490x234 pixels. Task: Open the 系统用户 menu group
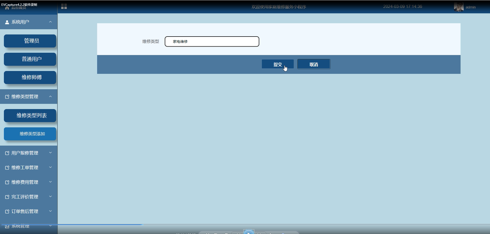[x=29, y=22]
